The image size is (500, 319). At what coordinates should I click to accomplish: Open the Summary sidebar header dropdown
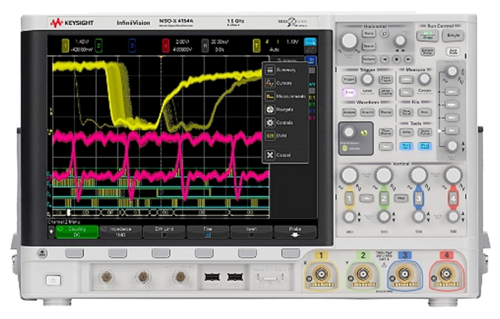pyautogui.click(x=287, y=59)
